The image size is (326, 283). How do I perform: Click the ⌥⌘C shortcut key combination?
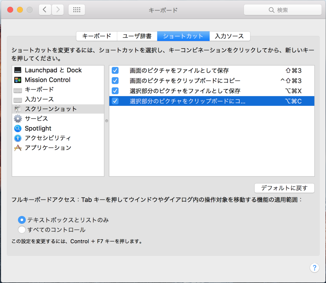point(293,101)
